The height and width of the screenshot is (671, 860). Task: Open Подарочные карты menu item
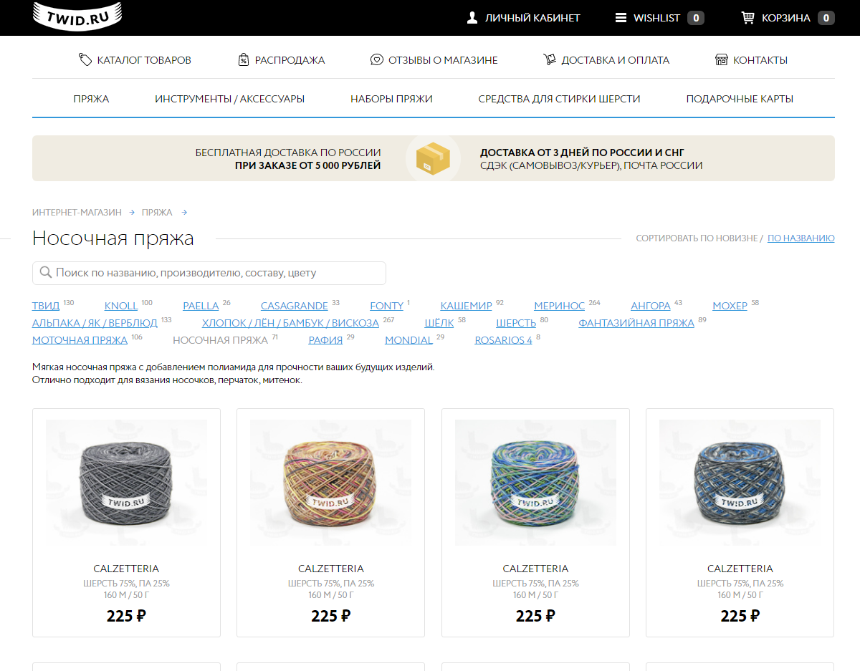740,99
